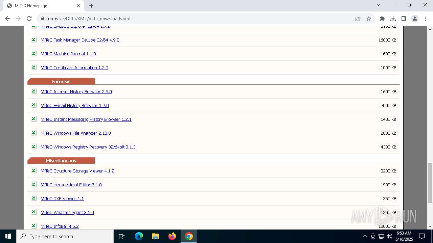433x243 pixels.
Task: Bookmark this tab with star icon
Action: pos(369,19)
